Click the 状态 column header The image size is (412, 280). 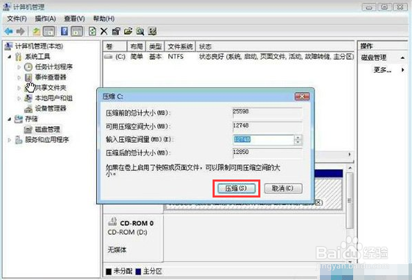click(275, 46)
